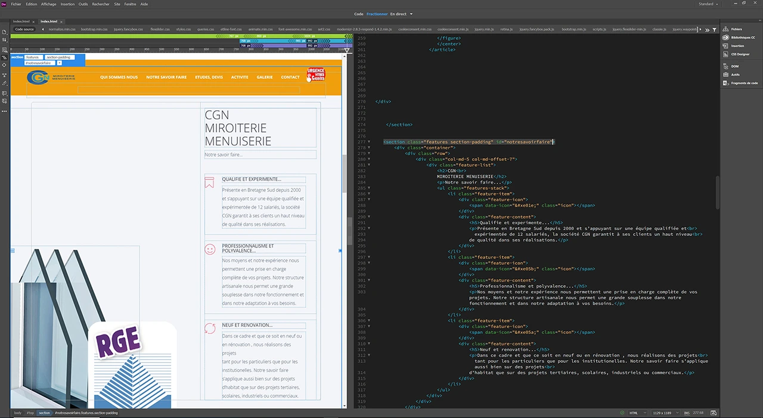763x418 pixels.
Task: Click the Format source code icon
Action: pyautogui.click(x=4, y=84)
